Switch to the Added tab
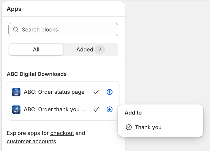This screenshot has height=151, width=210. tap(91, 50)
